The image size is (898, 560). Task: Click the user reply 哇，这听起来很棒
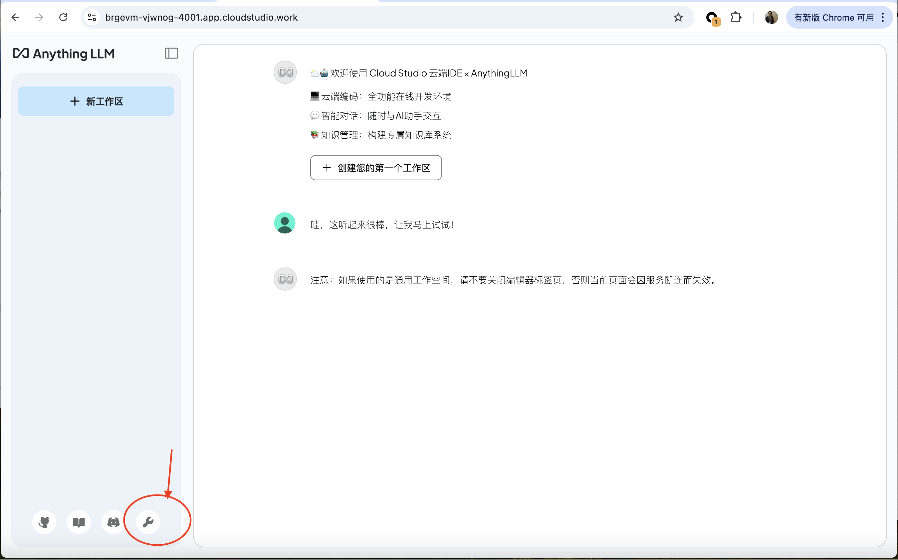[382, 225]
